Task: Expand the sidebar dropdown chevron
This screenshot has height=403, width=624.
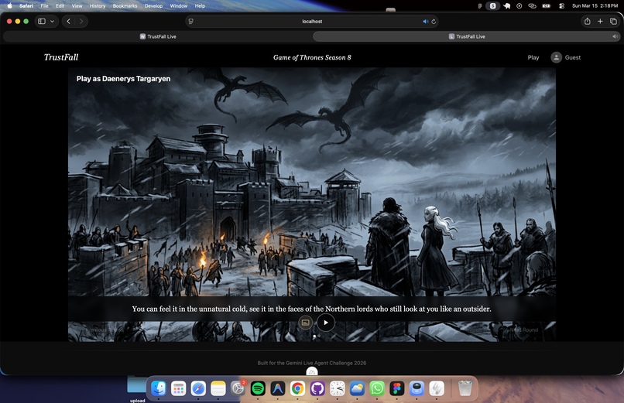Action: tap(52, 22)
